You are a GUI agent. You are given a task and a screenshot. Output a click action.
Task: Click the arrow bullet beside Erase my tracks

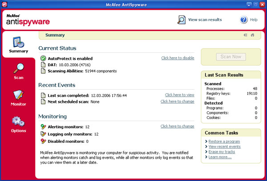coord(206,152)
